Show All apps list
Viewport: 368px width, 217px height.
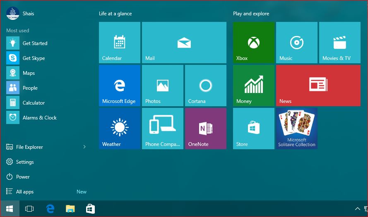(20, 191)
